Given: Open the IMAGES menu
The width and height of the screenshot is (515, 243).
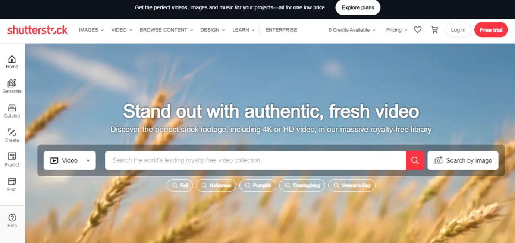Looking at the screenshot, I should click(x=91, y=30).
